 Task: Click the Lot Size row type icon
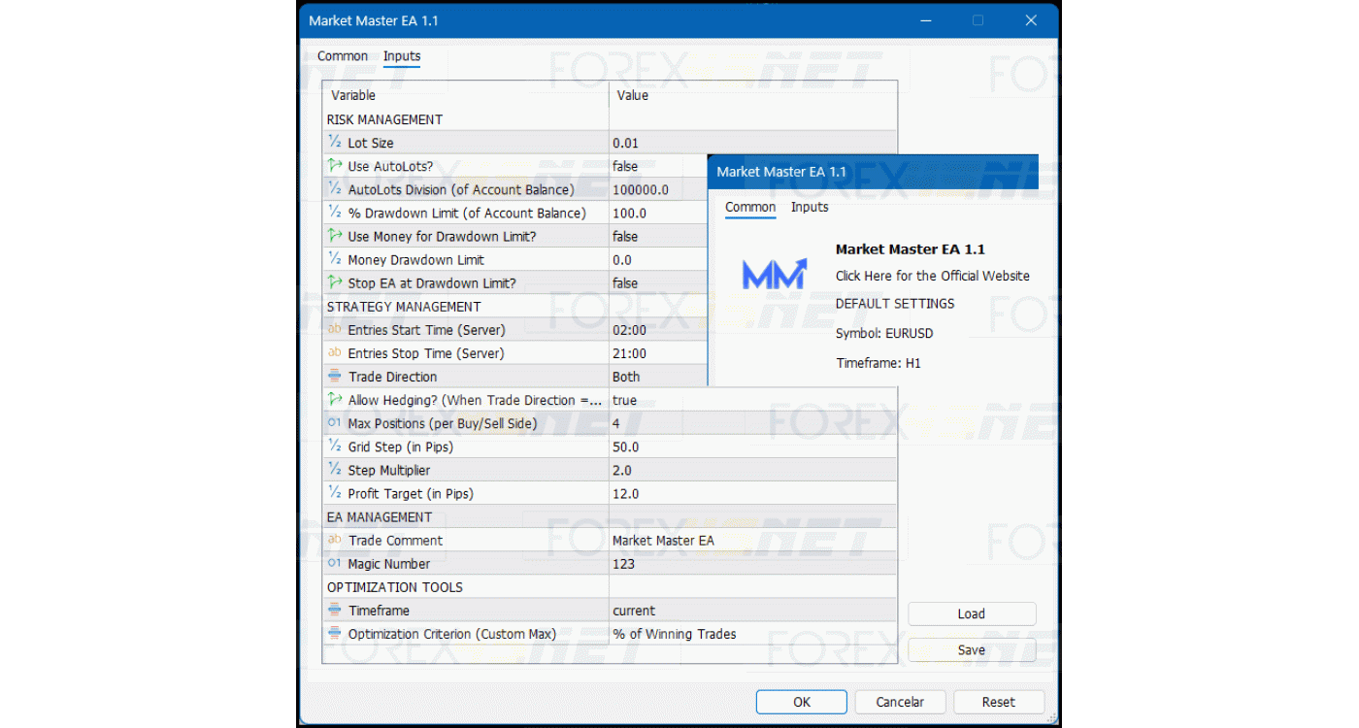pyautogui.click(x=334, y=143)
